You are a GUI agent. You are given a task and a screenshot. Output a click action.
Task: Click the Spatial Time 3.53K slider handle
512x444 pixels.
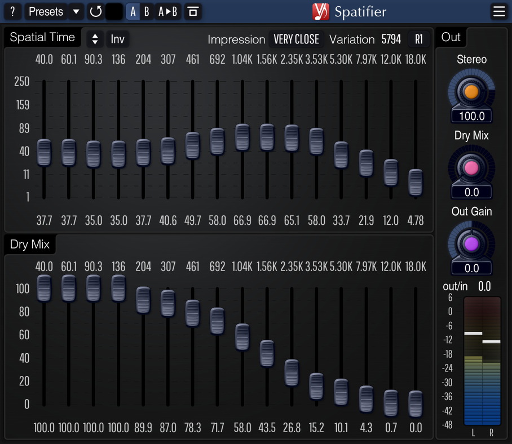tap(316, 141)
